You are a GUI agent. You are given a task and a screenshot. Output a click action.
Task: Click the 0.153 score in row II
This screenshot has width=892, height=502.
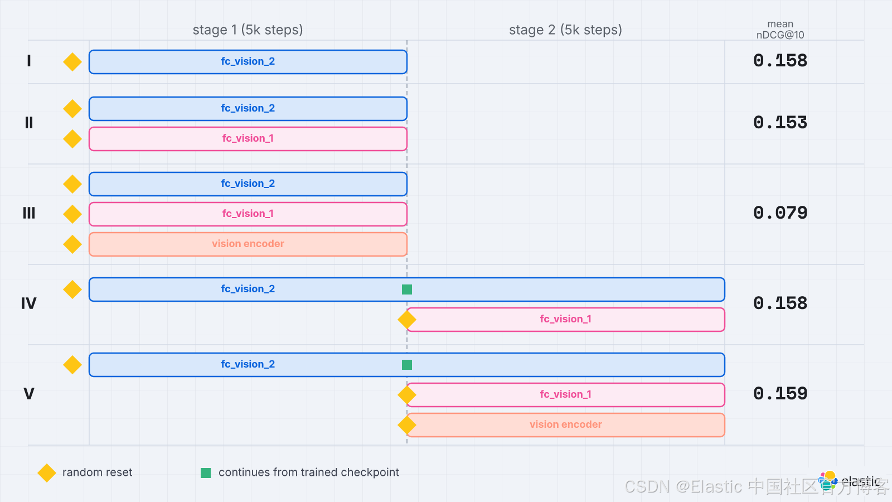click(x=780, y=122)
